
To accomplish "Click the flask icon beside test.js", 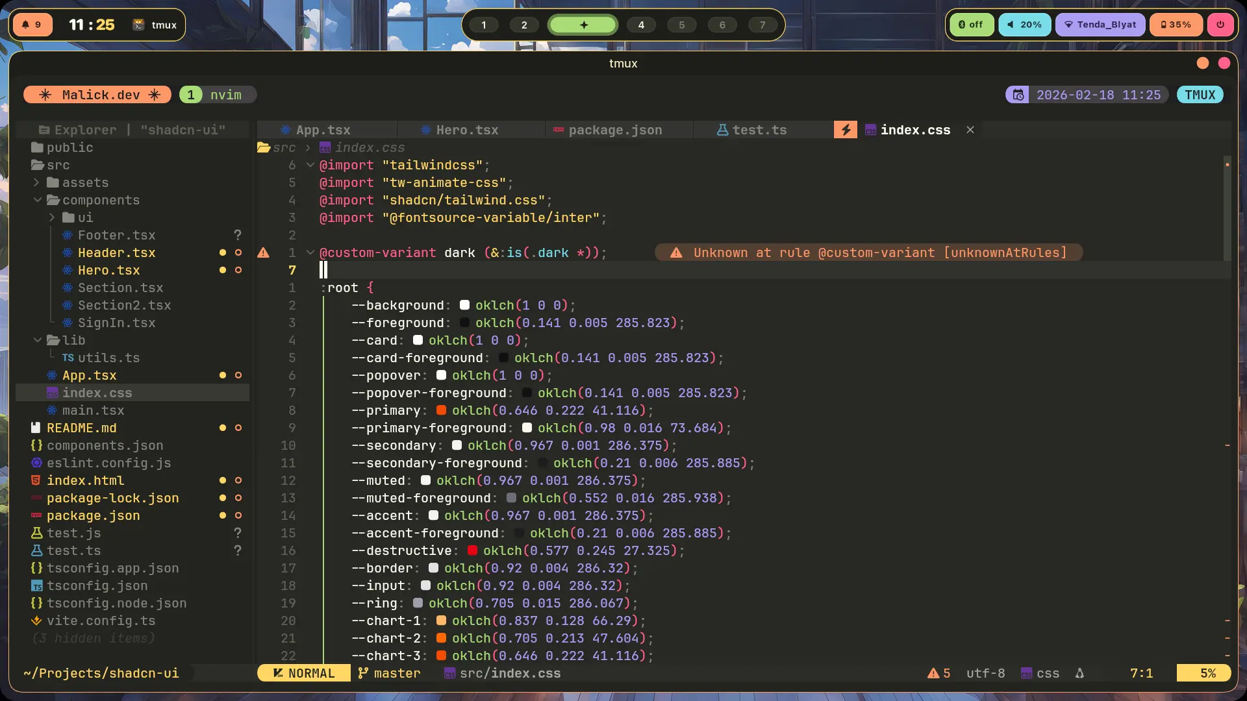I will (x=36, y=533).
